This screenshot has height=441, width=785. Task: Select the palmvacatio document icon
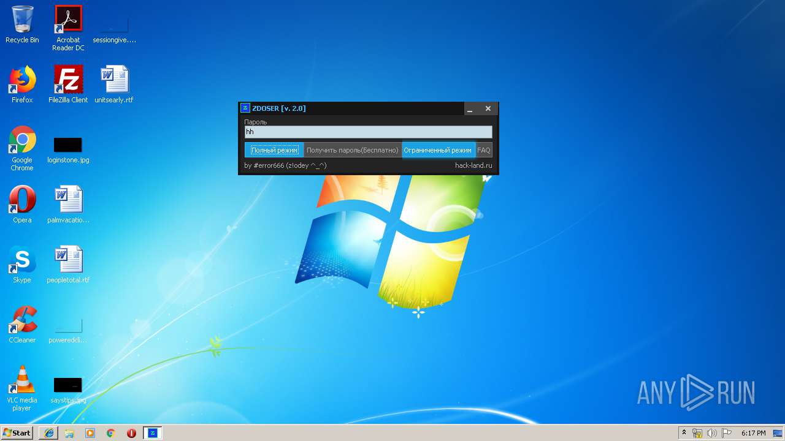[68, 205]
